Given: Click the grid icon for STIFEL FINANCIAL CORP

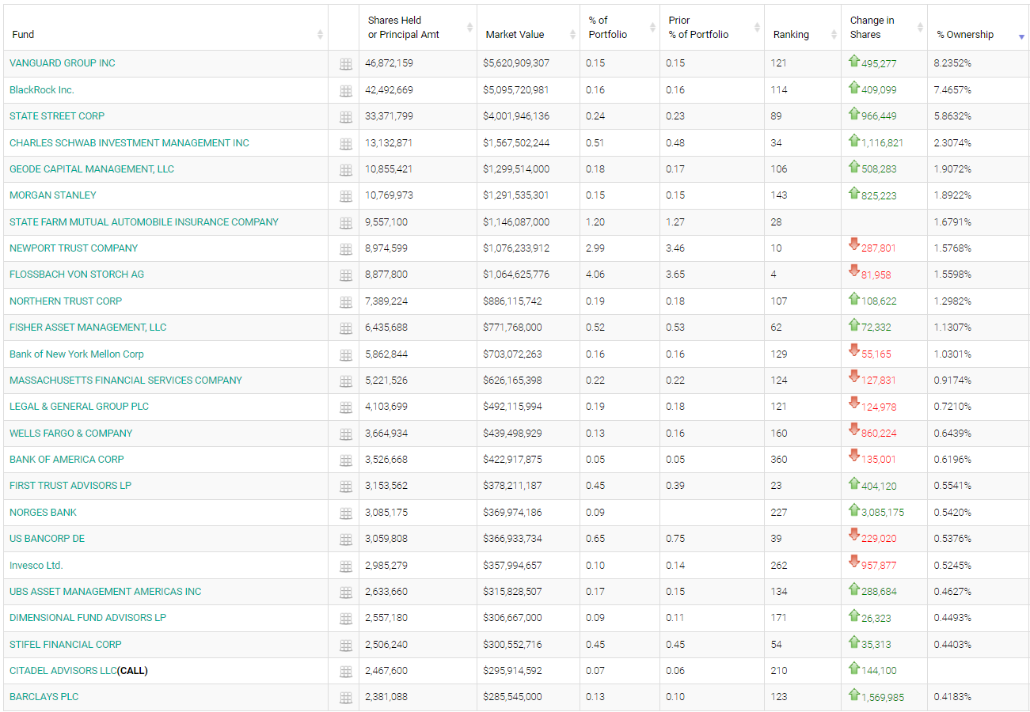Looking at the screenshot, I should pos(346,646).
